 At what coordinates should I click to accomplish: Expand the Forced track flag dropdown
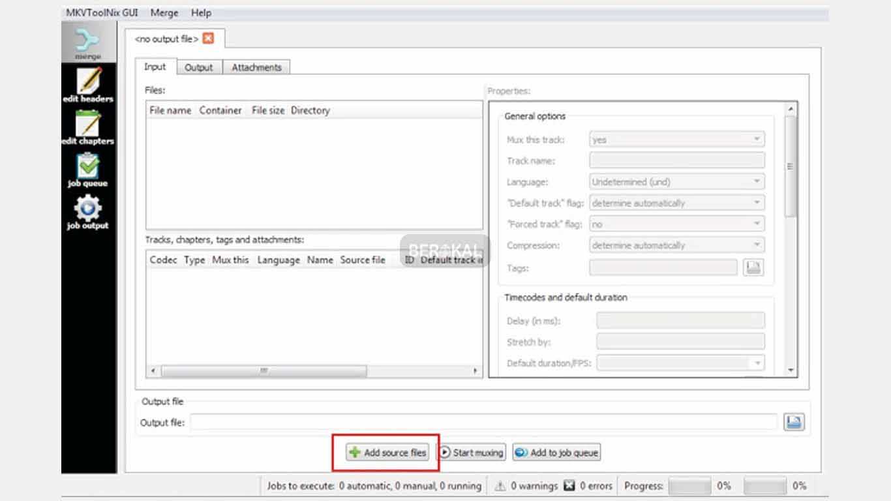point(677,224)
